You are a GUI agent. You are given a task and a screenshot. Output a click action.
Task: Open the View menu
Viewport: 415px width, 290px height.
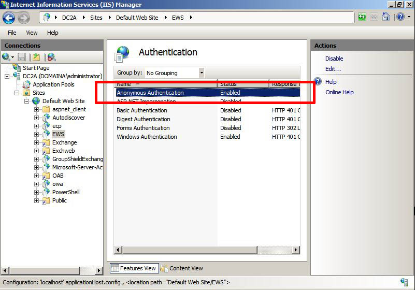[32, 33]
